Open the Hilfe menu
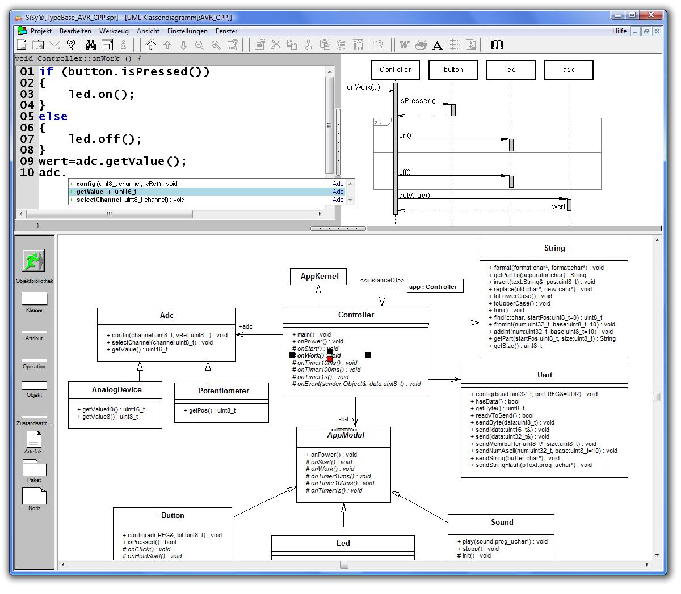 point(619,31)
